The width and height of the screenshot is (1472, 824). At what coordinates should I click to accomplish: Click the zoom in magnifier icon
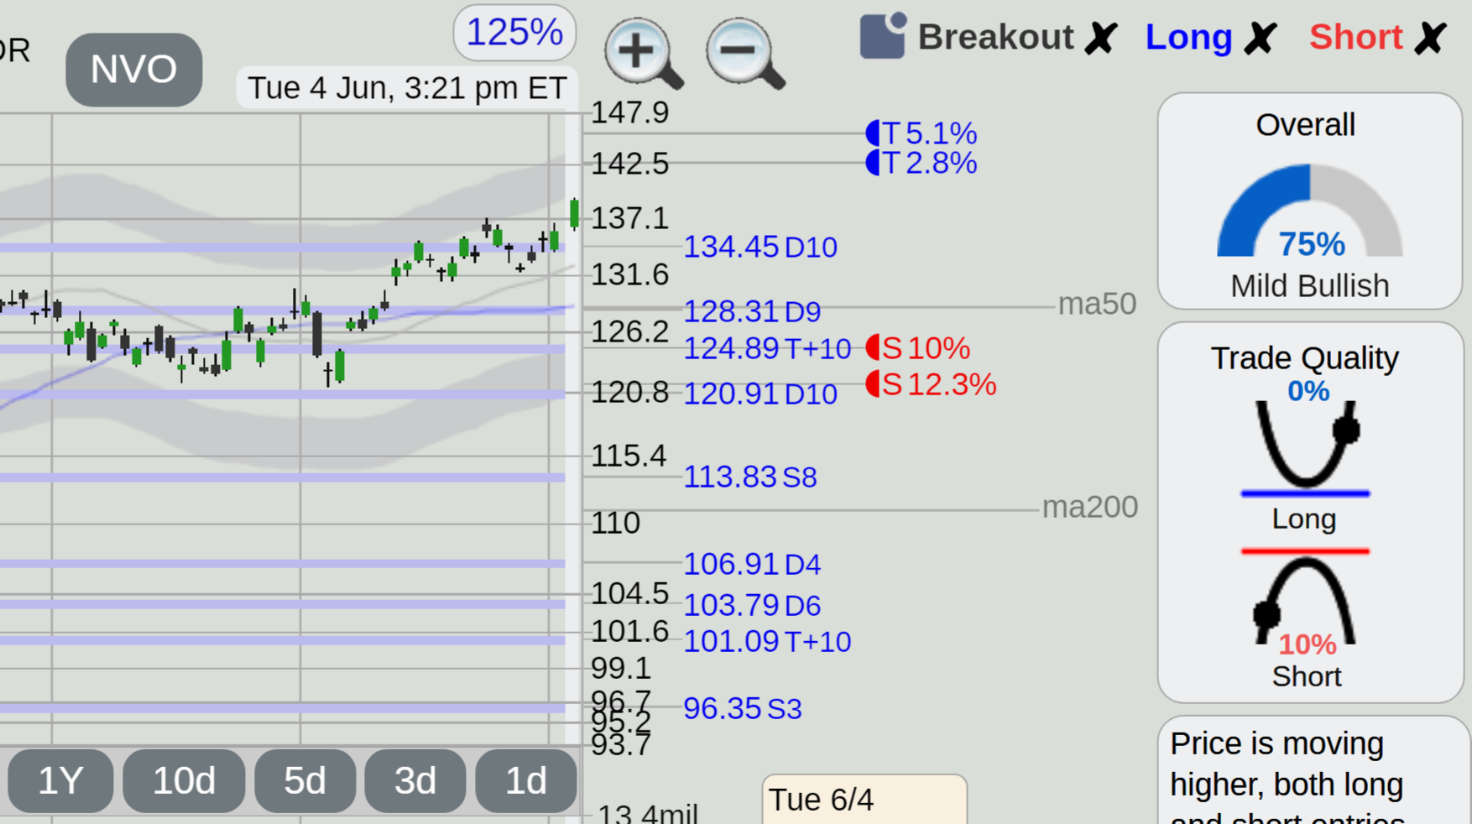(644, 53)
